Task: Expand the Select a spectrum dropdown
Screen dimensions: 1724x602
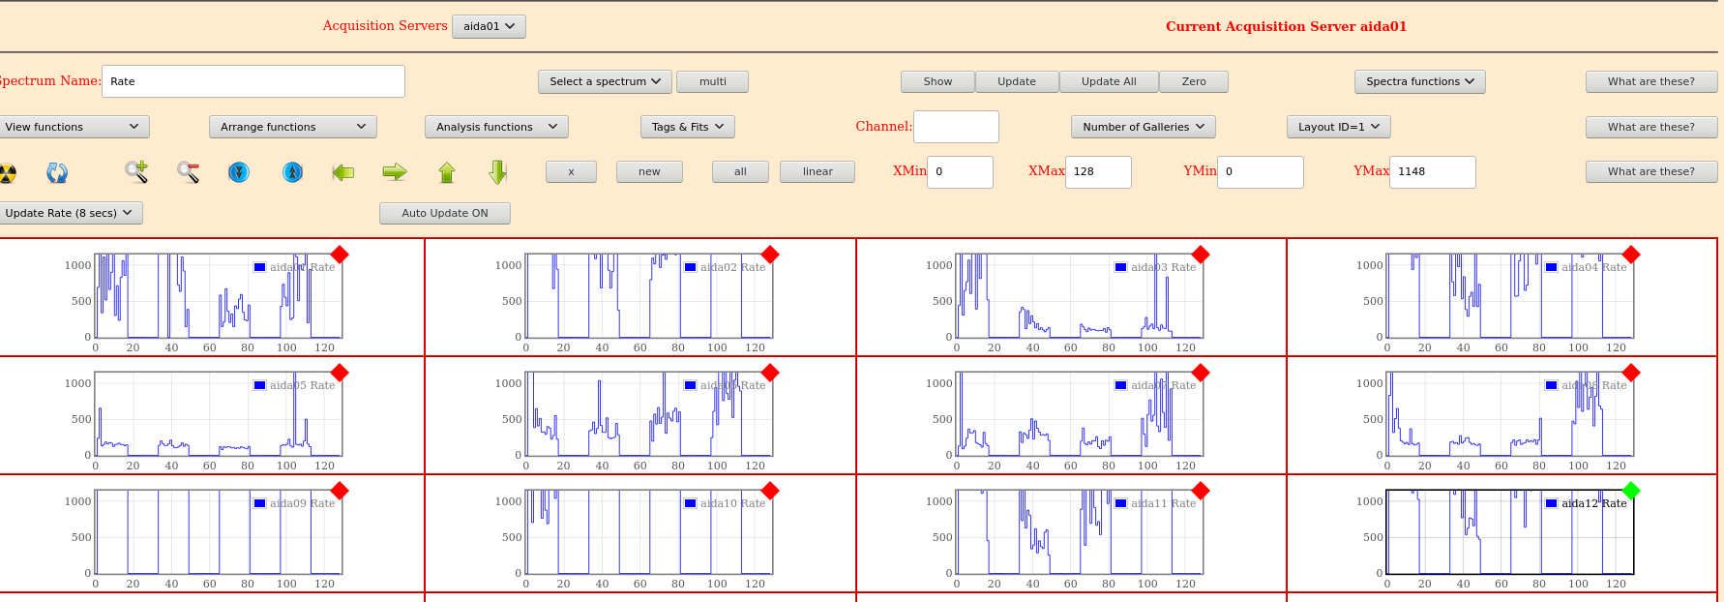Action: [x=605, y=82]
